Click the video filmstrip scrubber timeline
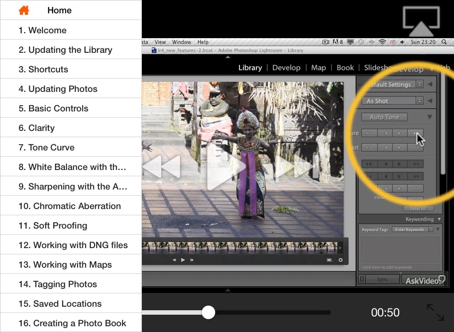454x332 pixels. click(x=240, y=248)
